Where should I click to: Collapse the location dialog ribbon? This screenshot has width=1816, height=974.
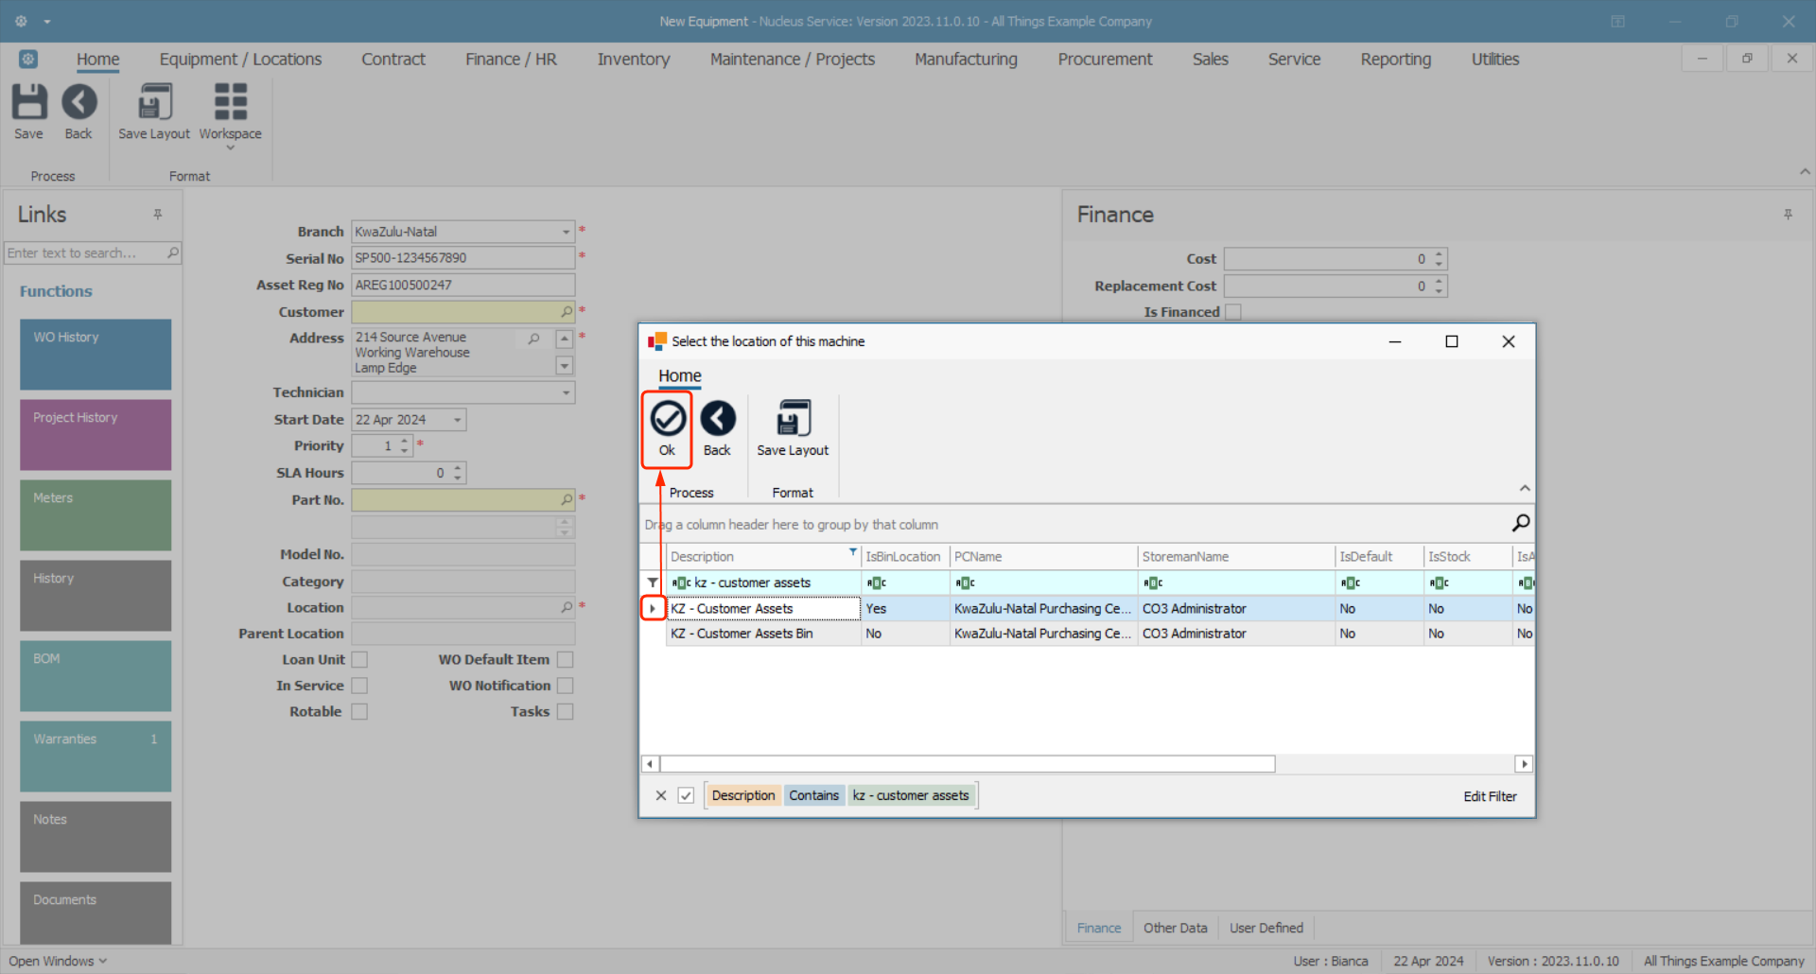[1525, 488]
